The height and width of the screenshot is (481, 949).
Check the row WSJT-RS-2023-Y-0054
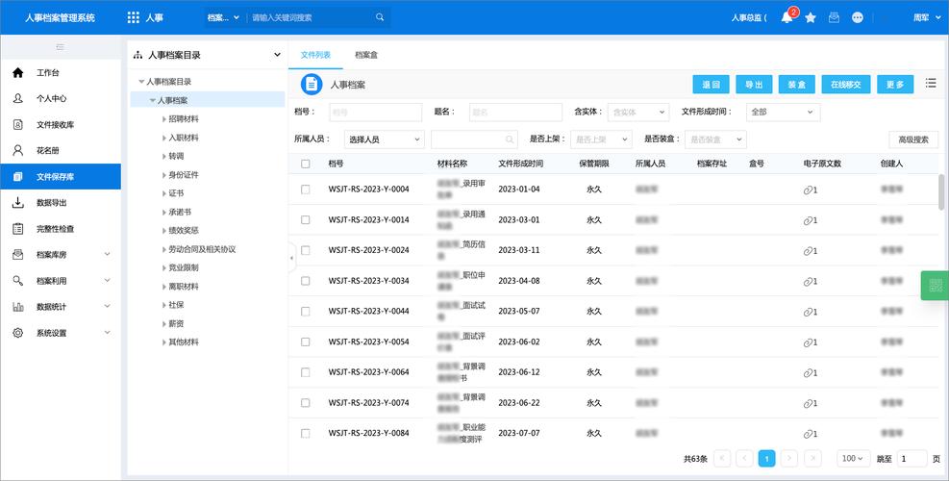pyautogui.click(x=306, y=342)
